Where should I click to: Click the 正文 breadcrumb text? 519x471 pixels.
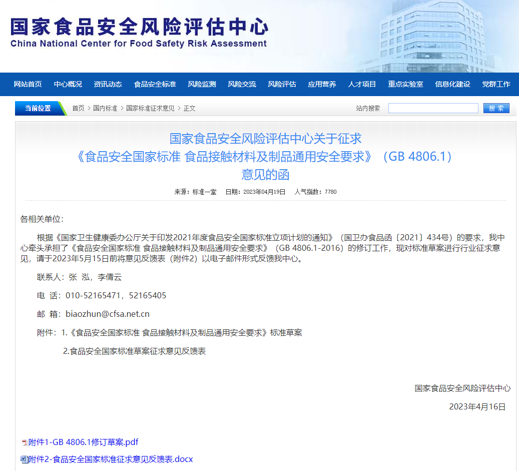189,108
